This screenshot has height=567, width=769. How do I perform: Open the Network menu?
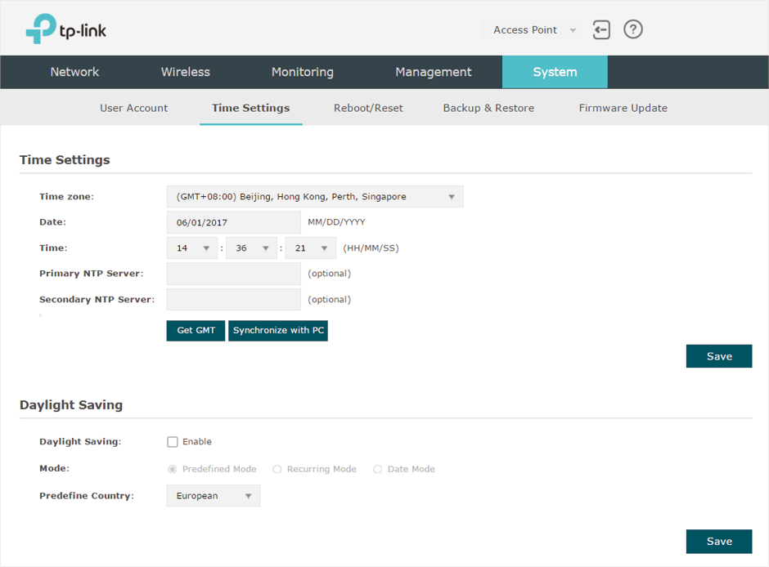point(74,72)
